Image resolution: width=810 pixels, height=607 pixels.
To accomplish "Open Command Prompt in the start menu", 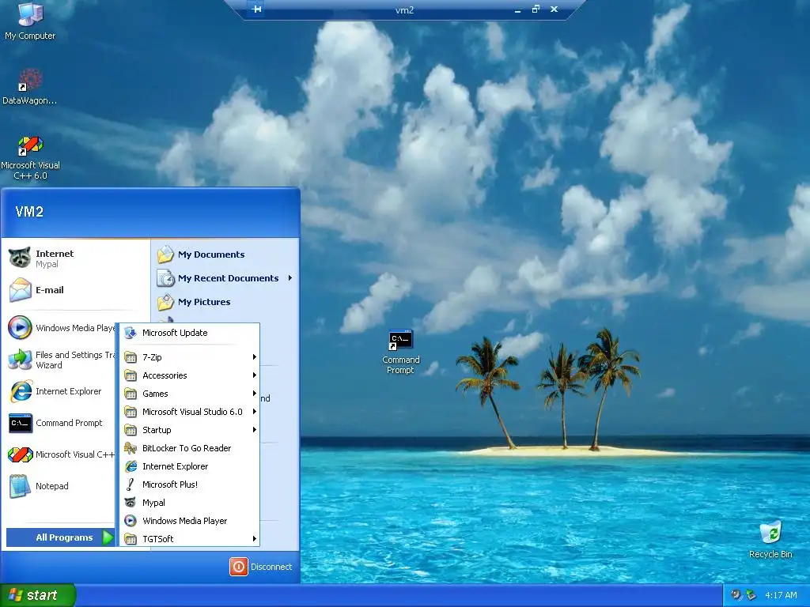I will [61, 423].
